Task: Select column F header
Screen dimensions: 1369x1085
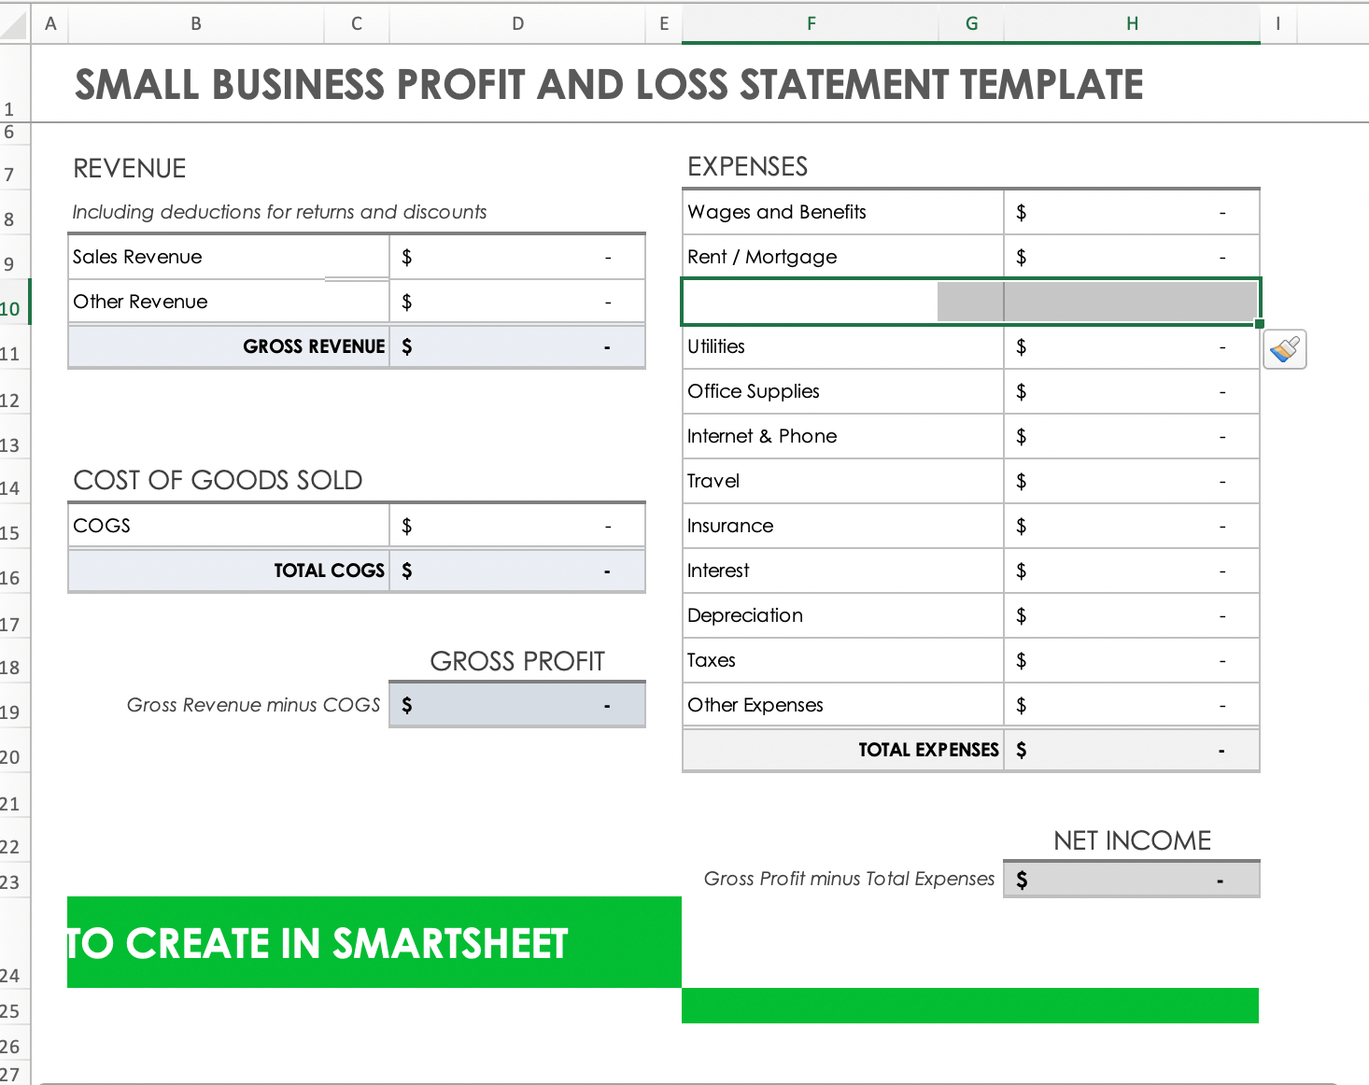Action: 811,23
